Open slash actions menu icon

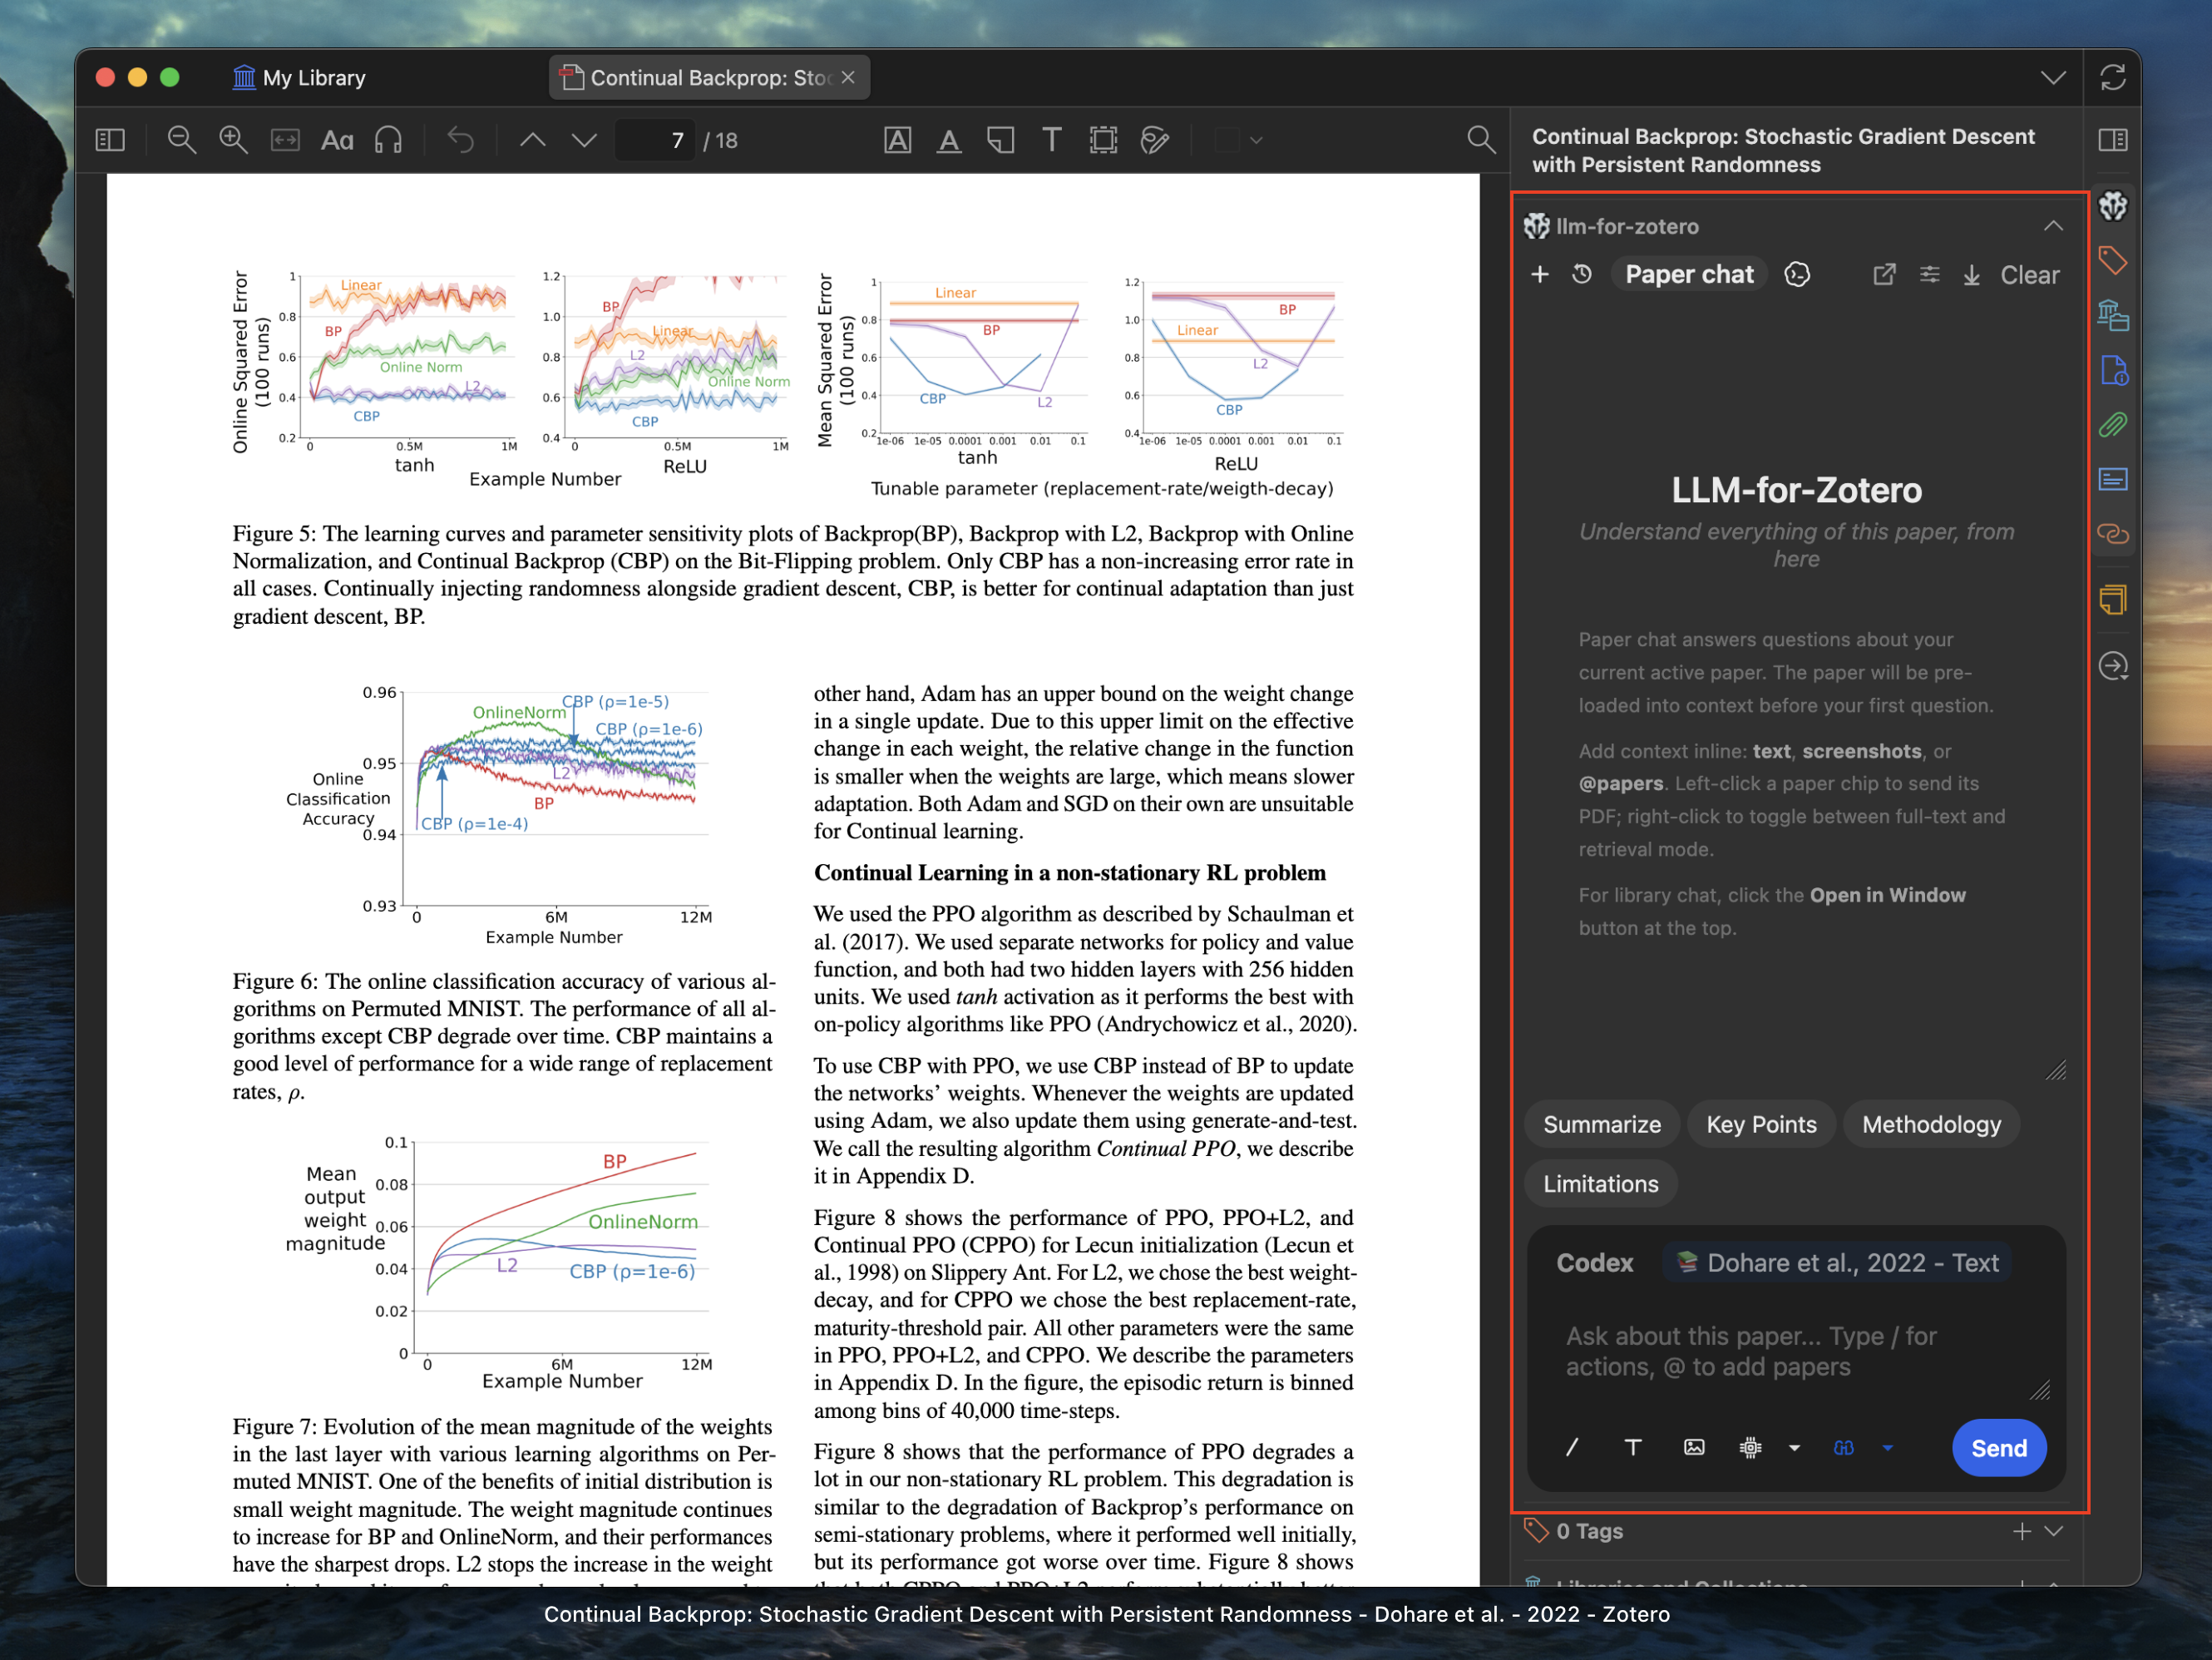tap(1572, 1447)
